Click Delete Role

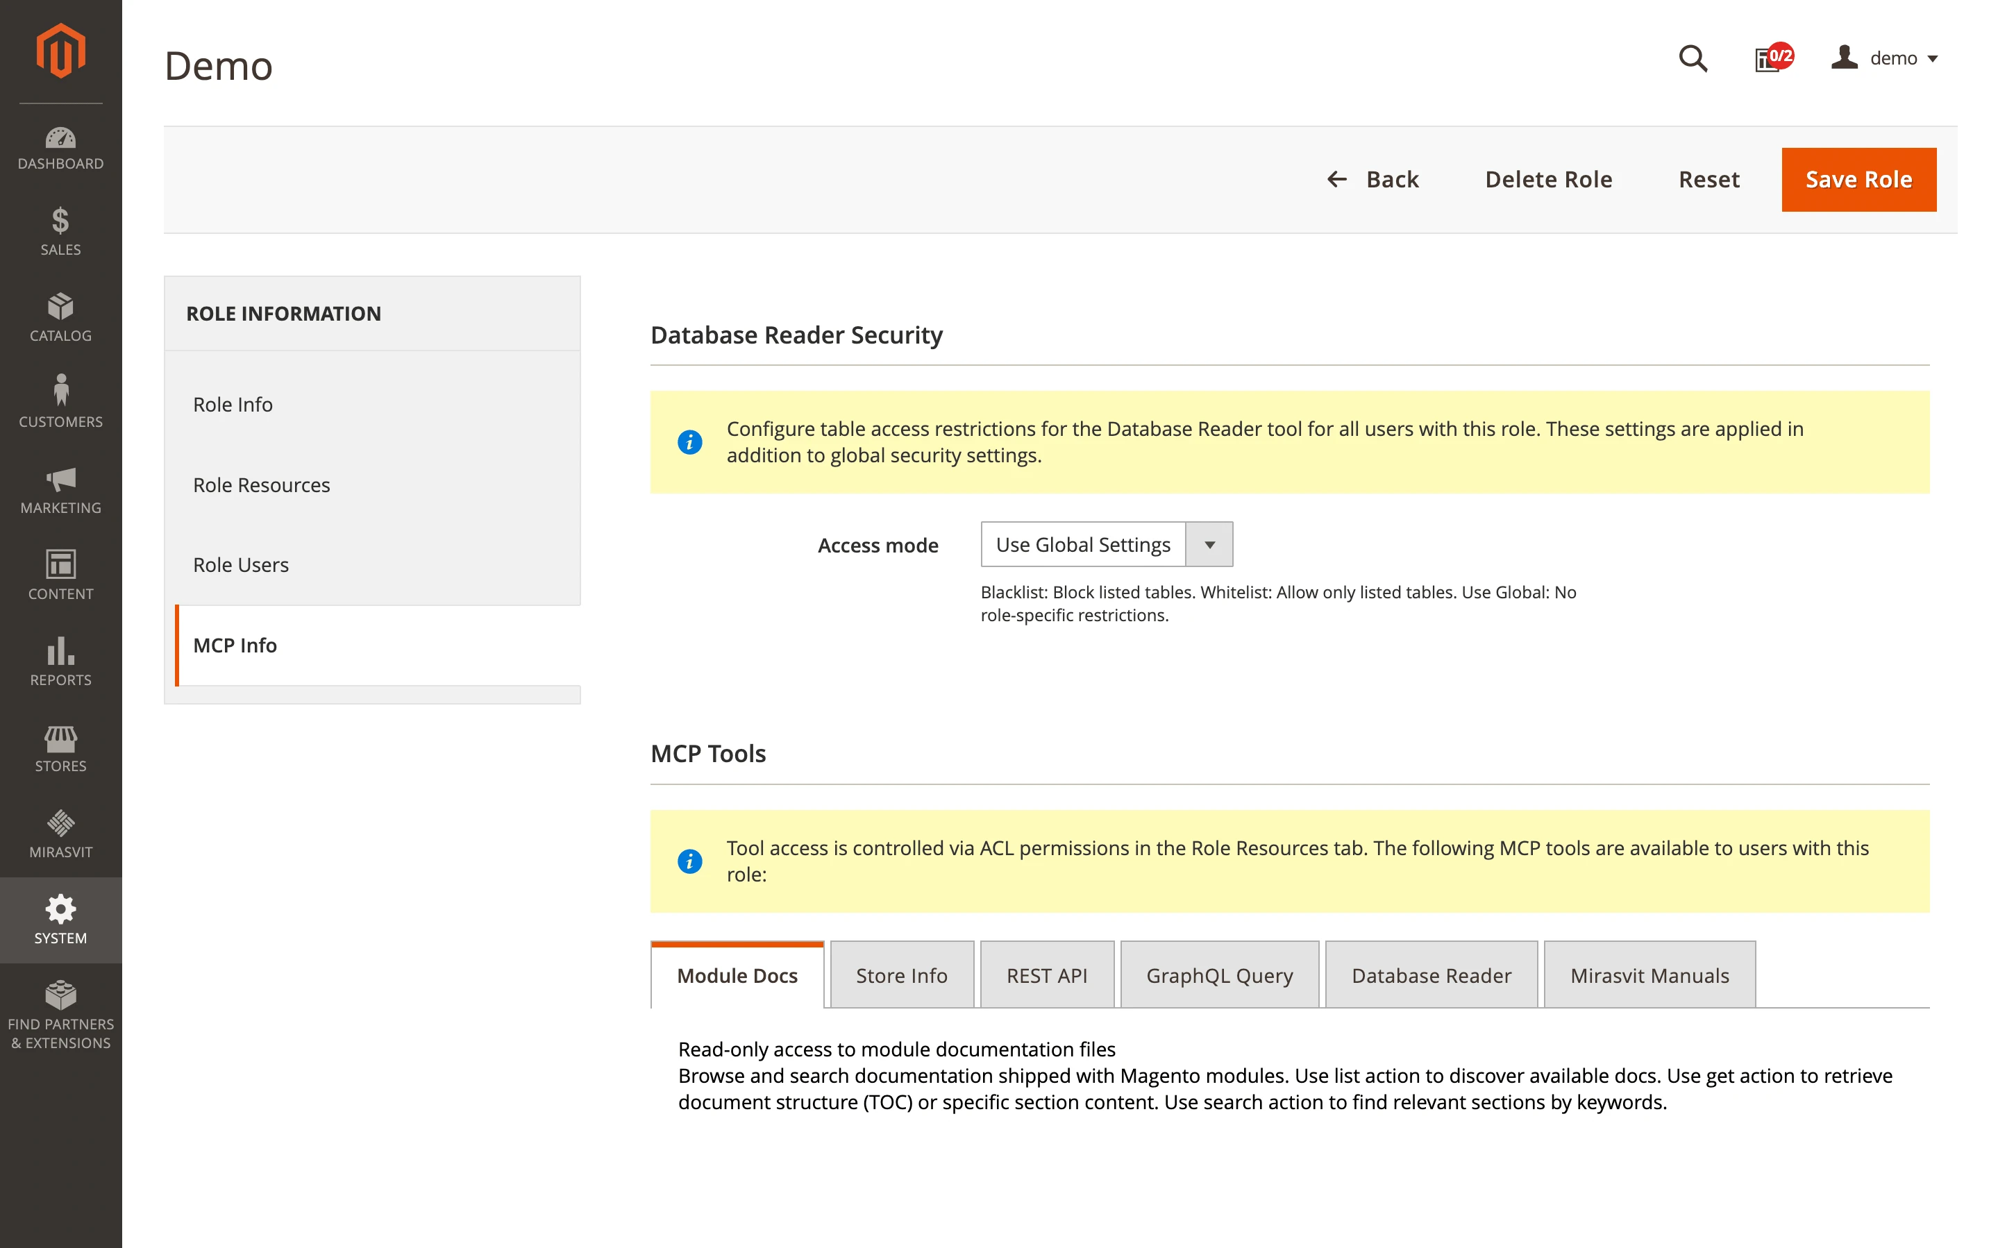[x=1548, y=179]
